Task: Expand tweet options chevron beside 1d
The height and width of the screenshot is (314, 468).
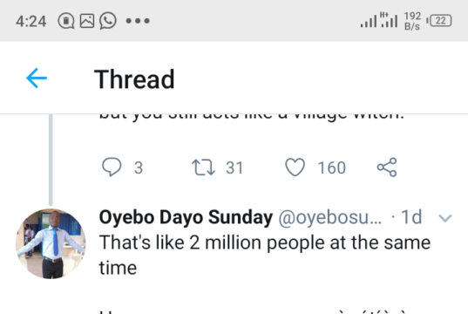Action: coord(445,218)
